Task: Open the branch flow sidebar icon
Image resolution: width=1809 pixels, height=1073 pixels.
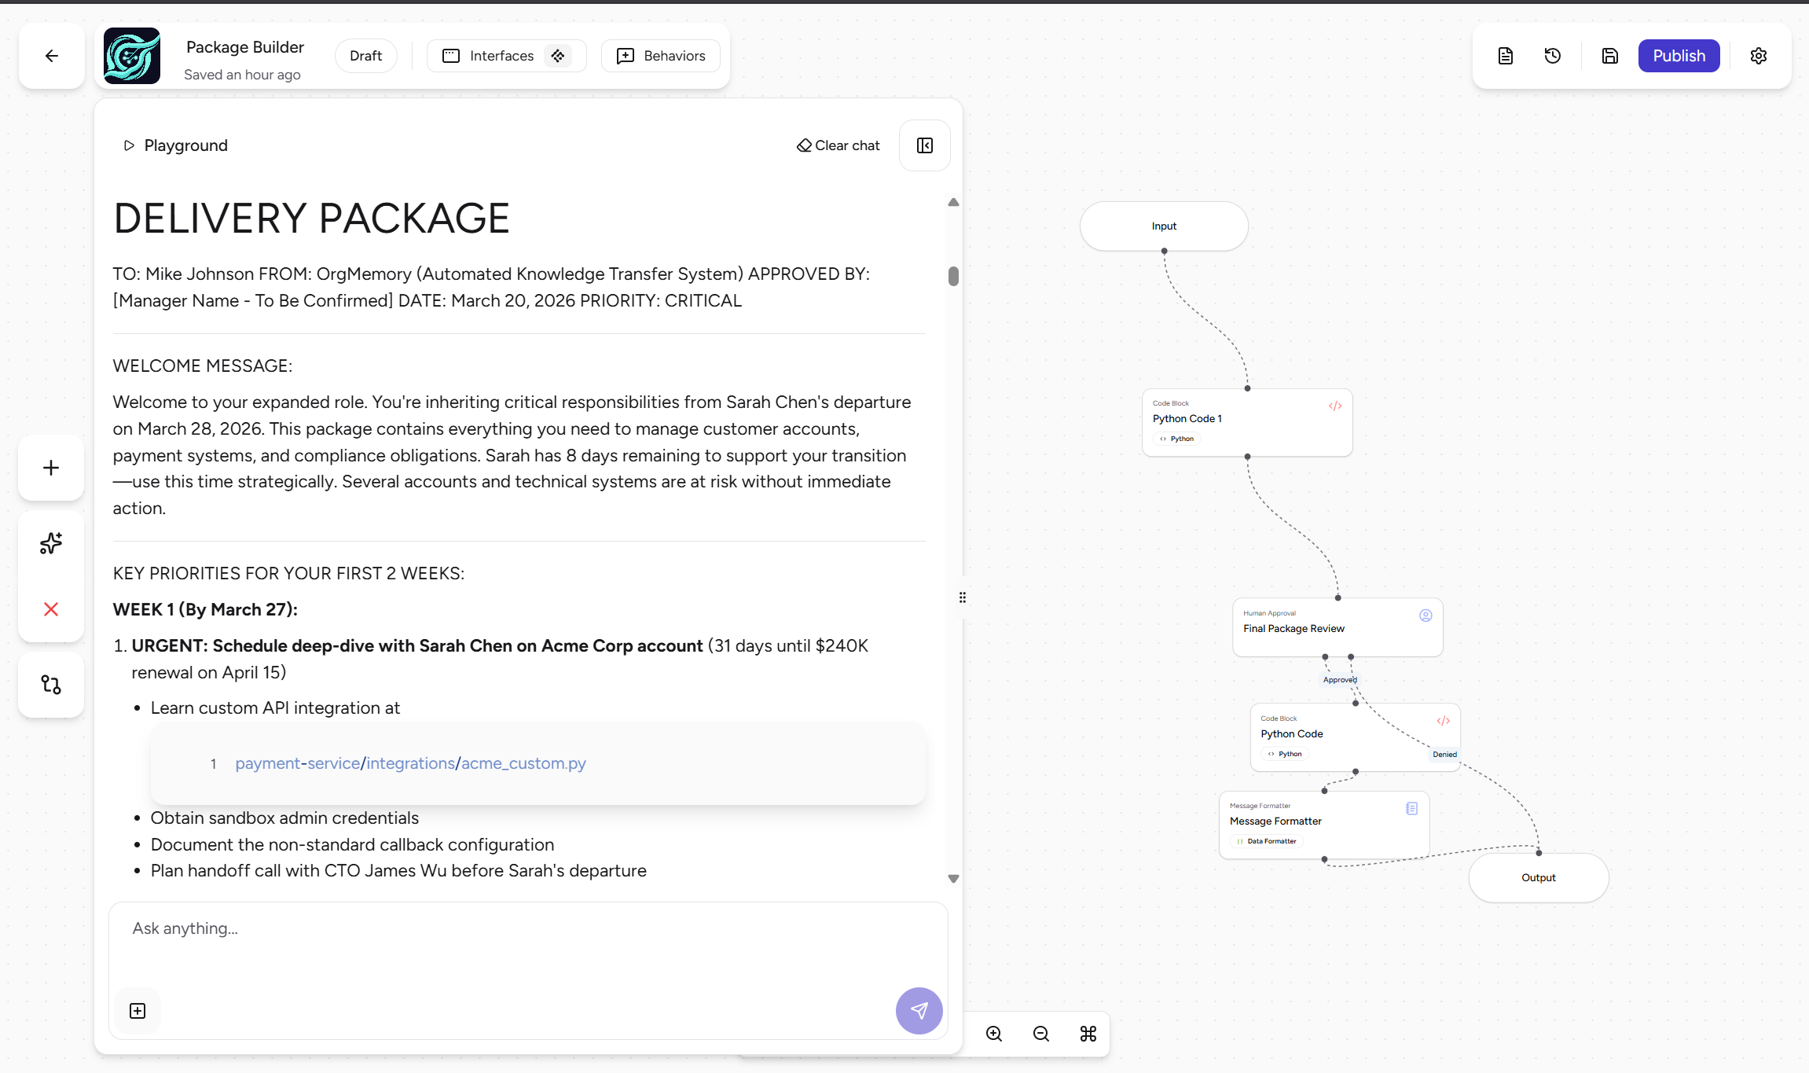Action: (x=51, y=685)
